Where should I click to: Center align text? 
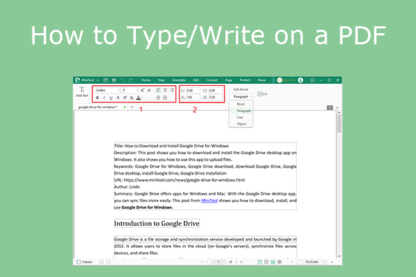[x=165, y=91]
